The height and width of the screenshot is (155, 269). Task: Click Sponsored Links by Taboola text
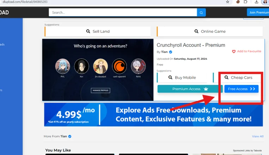point(247,150)
